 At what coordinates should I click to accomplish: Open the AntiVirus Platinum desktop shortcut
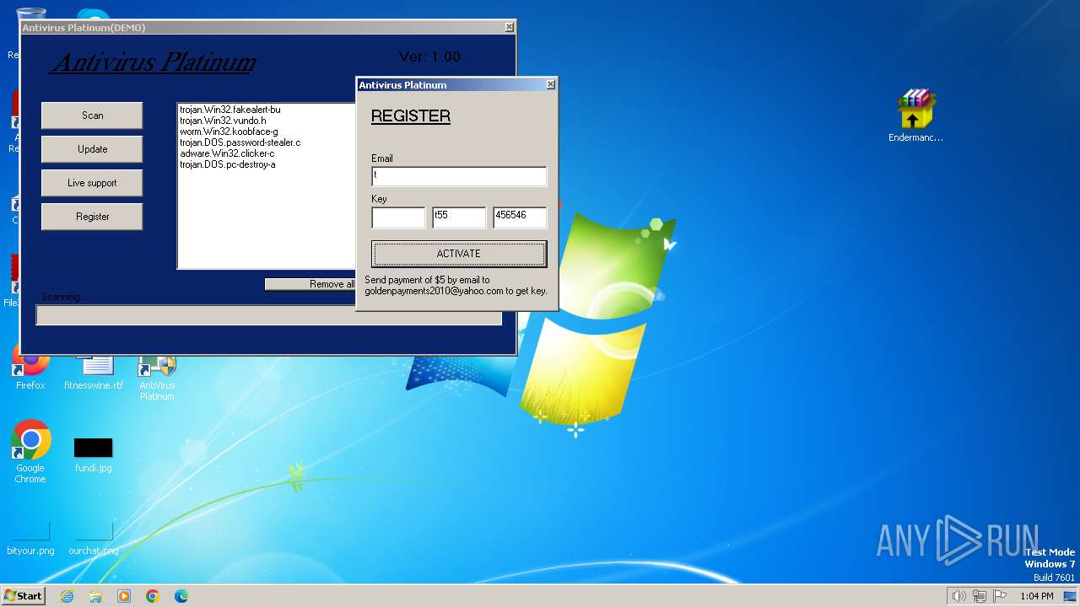point(157,377)
